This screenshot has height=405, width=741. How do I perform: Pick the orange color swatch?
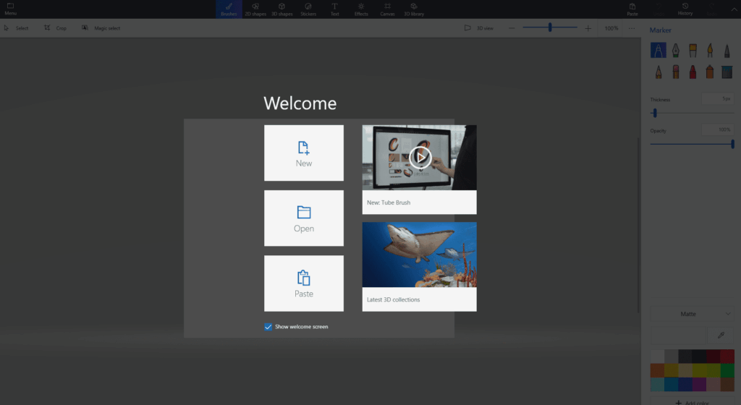[657, 370]
